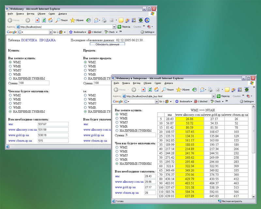Viewport: 261px width, 209px height.
Task: Open Вигляд menu in WebMoney window
Action: coord(30,14)
